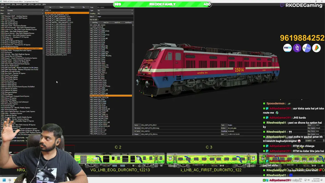Select the [F] VG_LHB_EOG_DURONTO_12213 unit

pos(67,15)
